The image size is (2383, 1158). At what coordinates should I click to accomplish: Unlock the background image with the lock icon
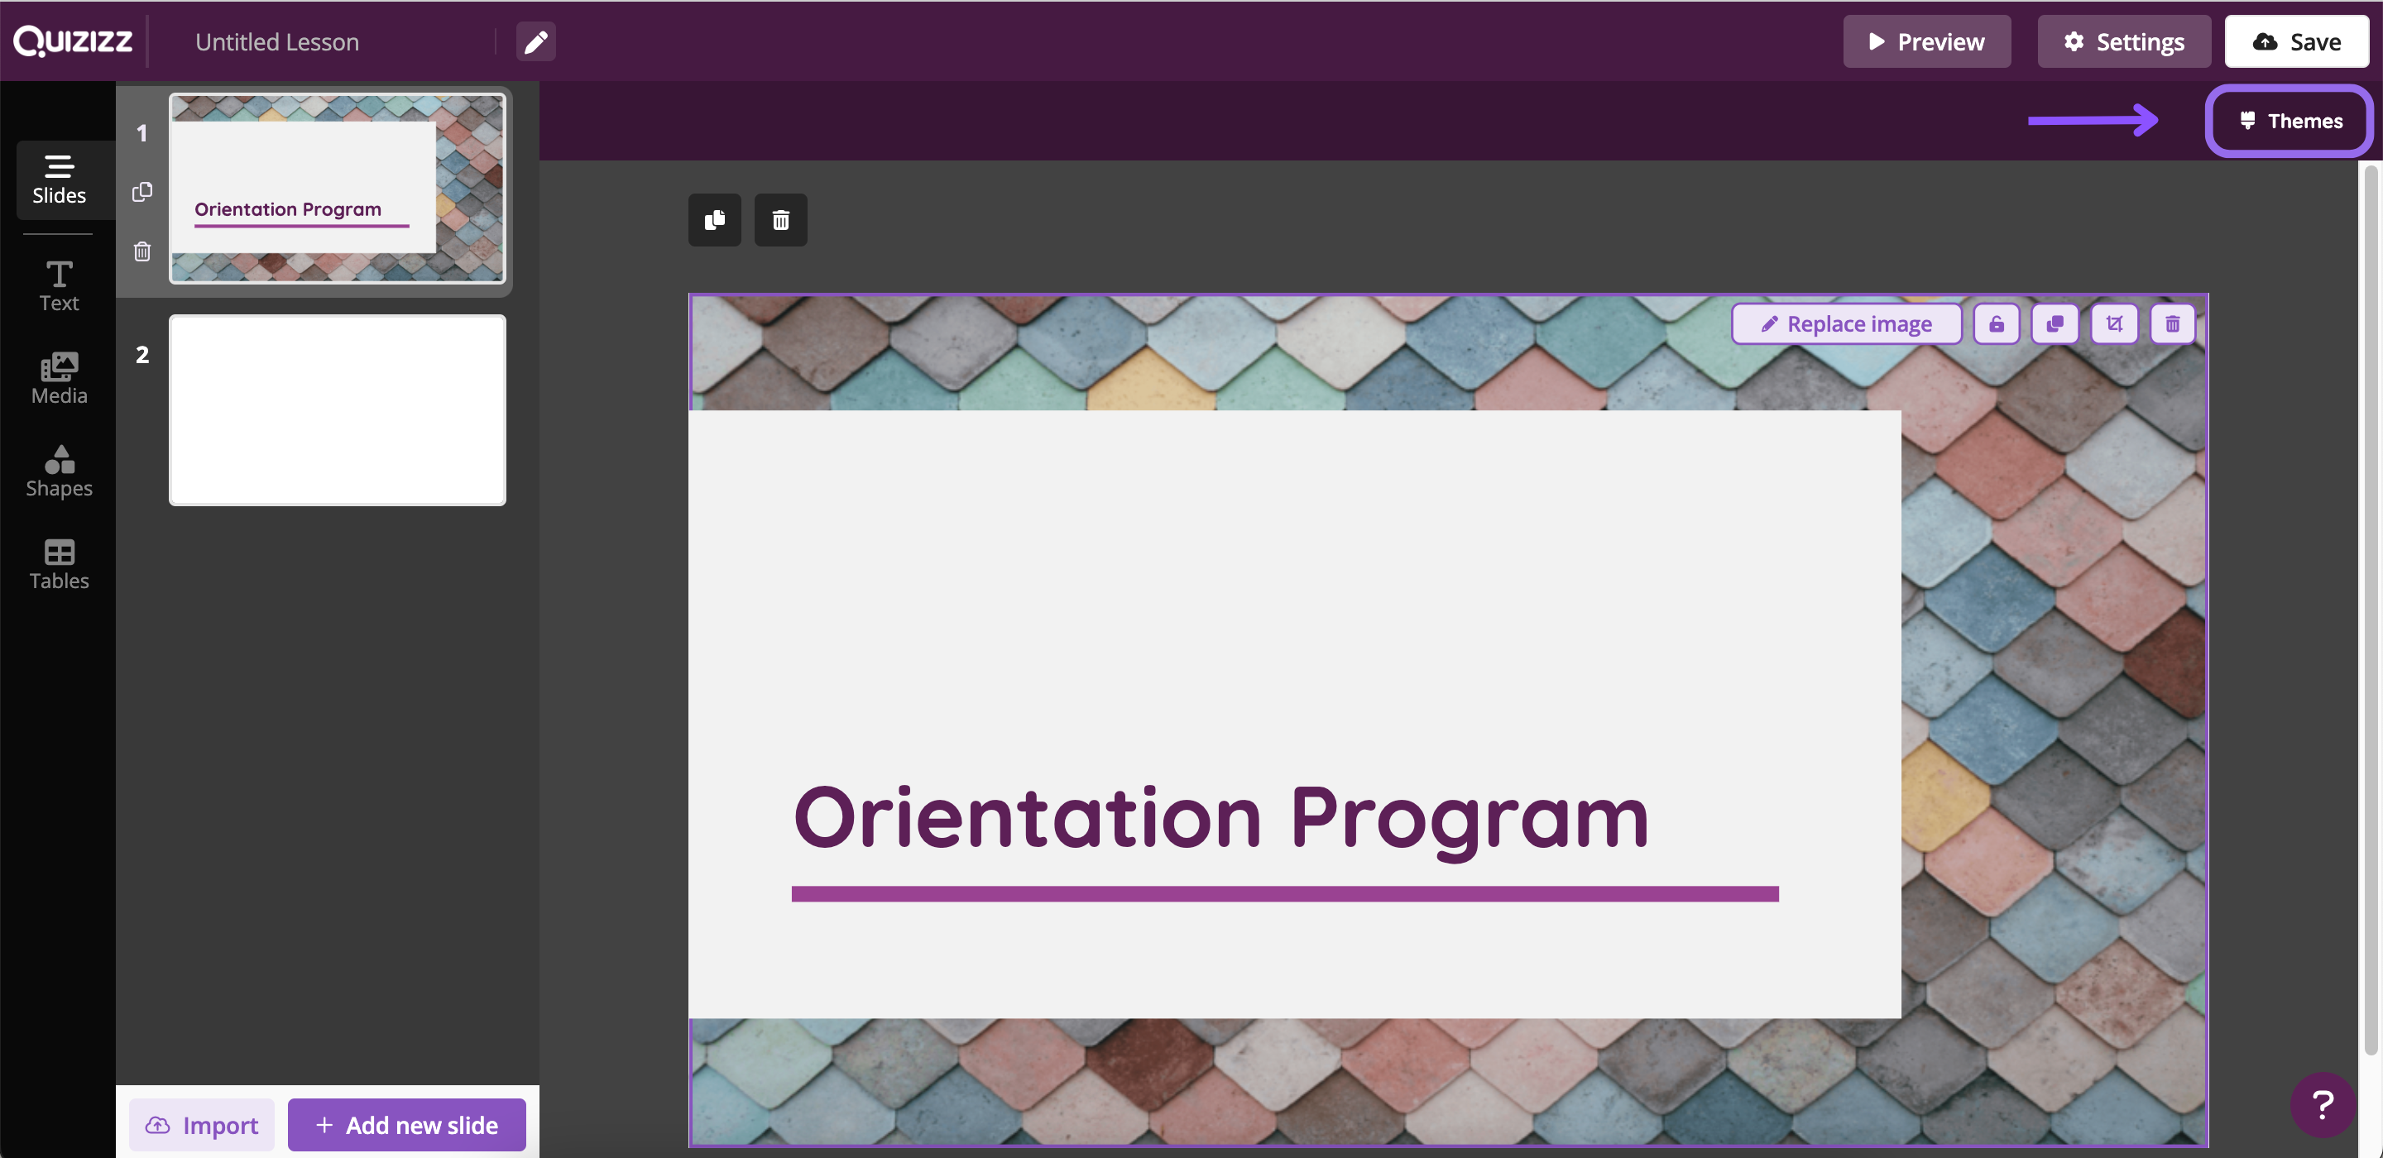coord(1996,323)
